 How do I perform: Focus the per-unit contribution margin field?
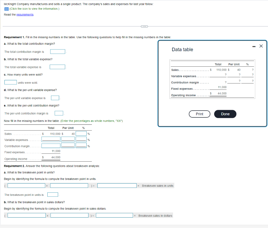click(x=59, y=113)
